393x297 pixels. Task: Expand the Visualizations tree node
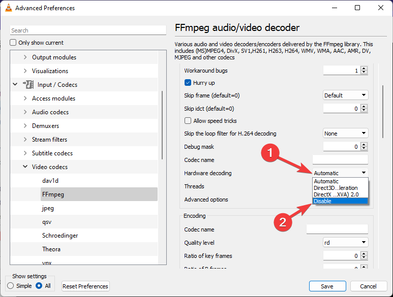click(x=25, y=71)
